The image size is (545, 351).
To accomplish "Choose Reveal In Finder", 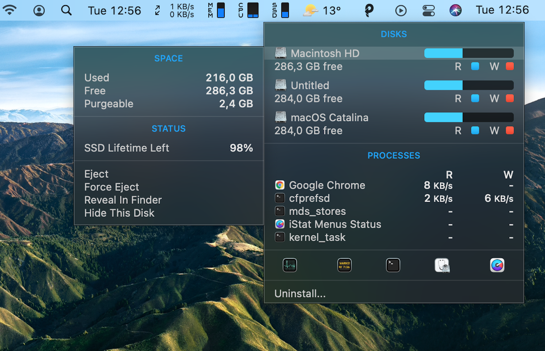I will (123, 200).
